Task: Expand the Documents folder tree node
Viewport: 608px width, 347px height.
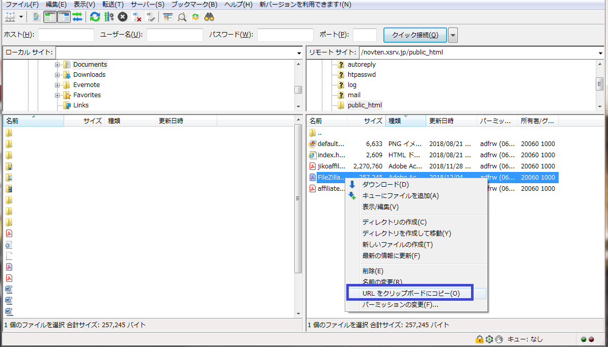Action: tap(58, 65)
